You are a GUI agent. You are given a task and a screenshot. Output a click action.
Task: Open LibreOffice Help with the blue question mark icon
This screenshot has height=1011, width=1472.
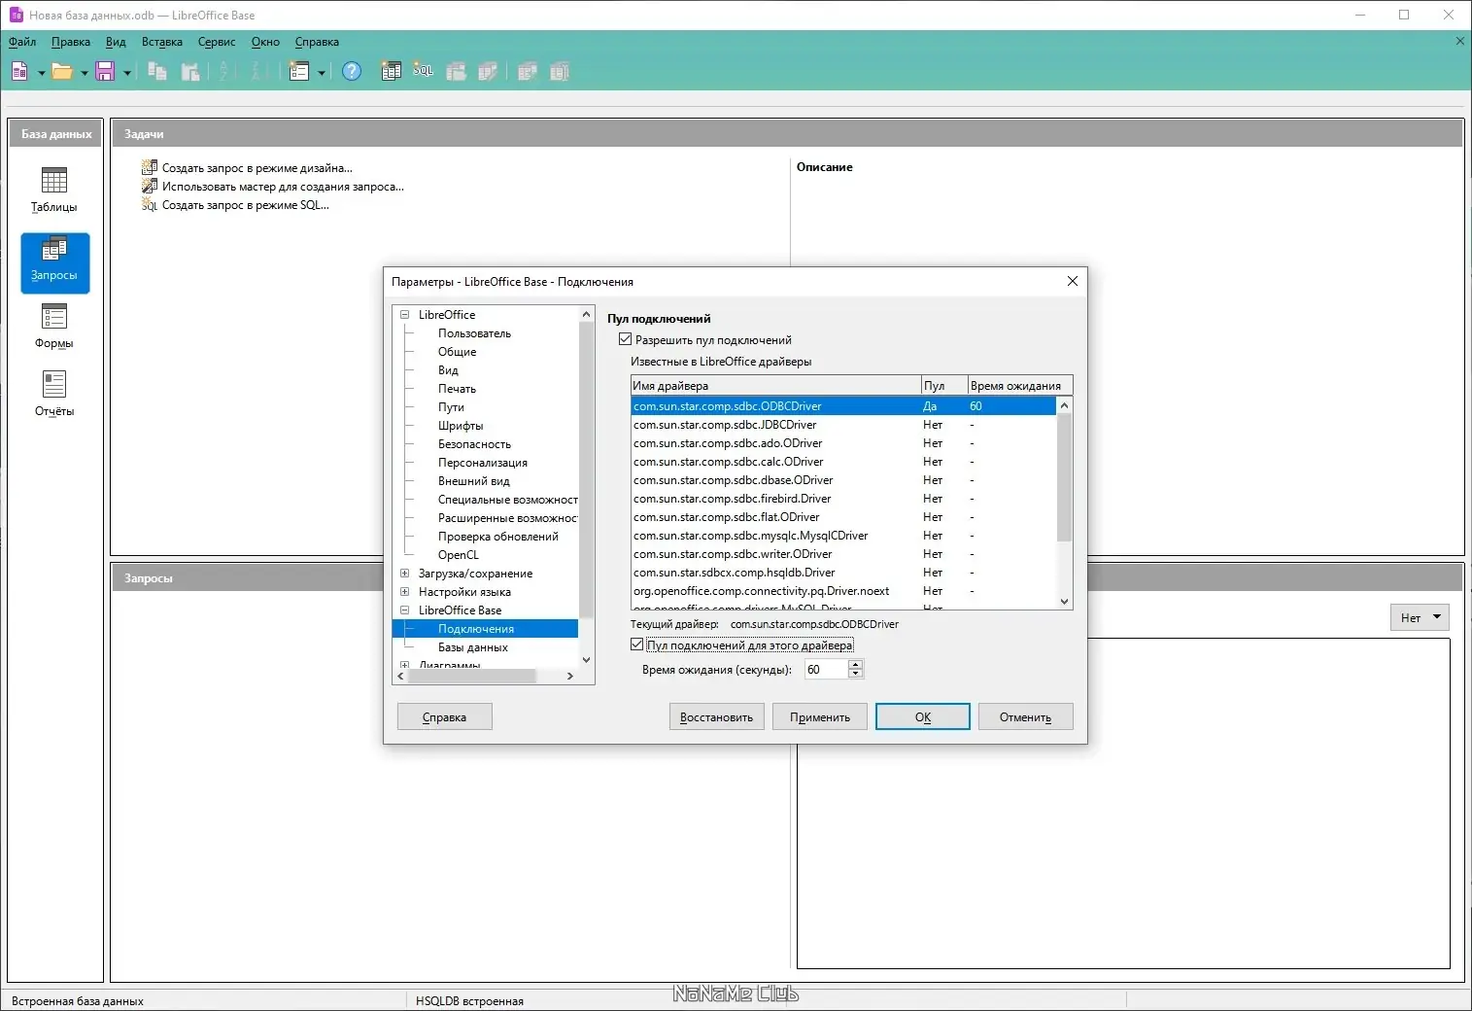[352, 71]
